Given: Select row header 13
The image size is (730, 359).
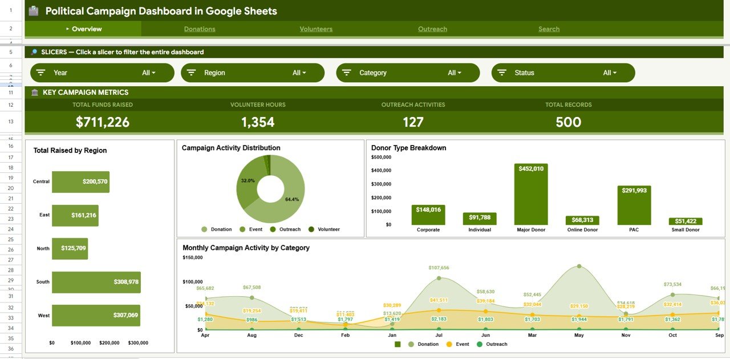Looking at the screenshot, I should coord(11,122).
